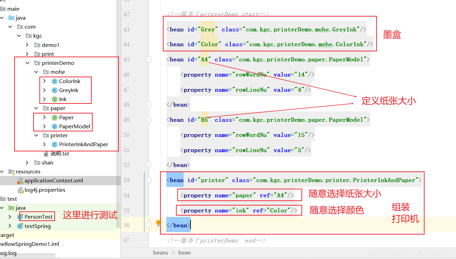Fold the B5 bean at line 49
The image size is (456, 259).
(149, 120)
